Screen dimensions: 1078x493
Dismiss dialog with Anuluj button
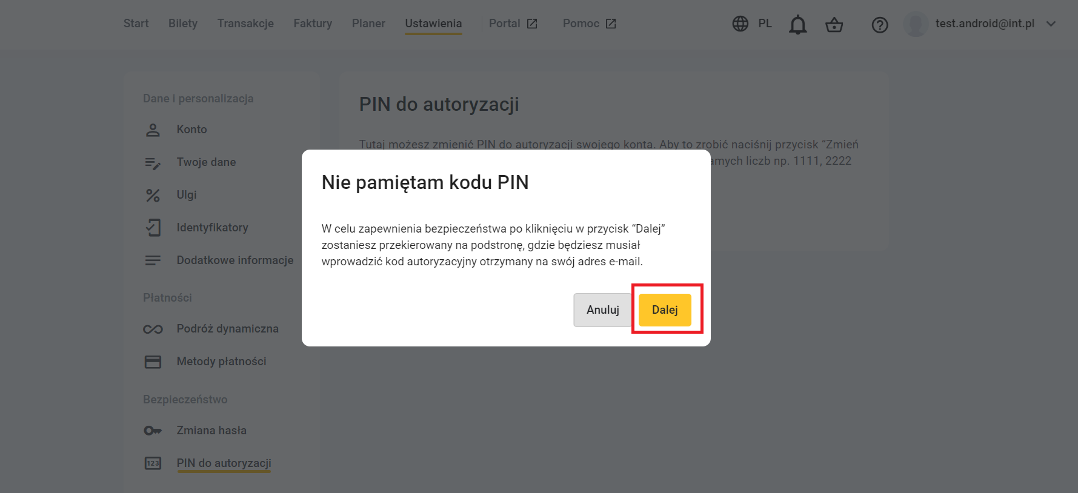pos(602,310)
